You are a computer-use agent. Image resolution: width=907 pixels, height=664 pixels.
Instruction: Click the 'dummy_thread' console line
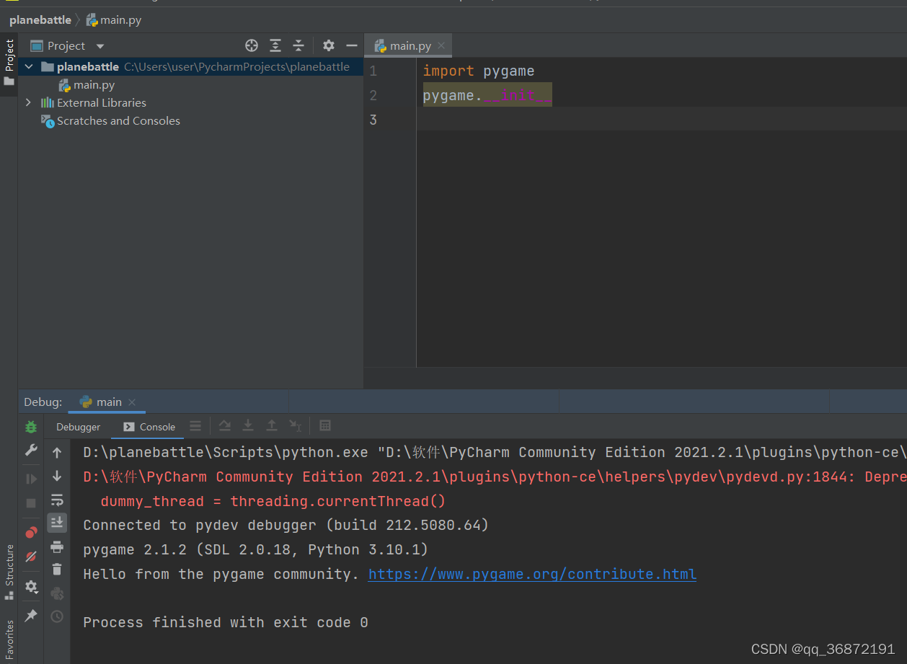tap(273, 501)
